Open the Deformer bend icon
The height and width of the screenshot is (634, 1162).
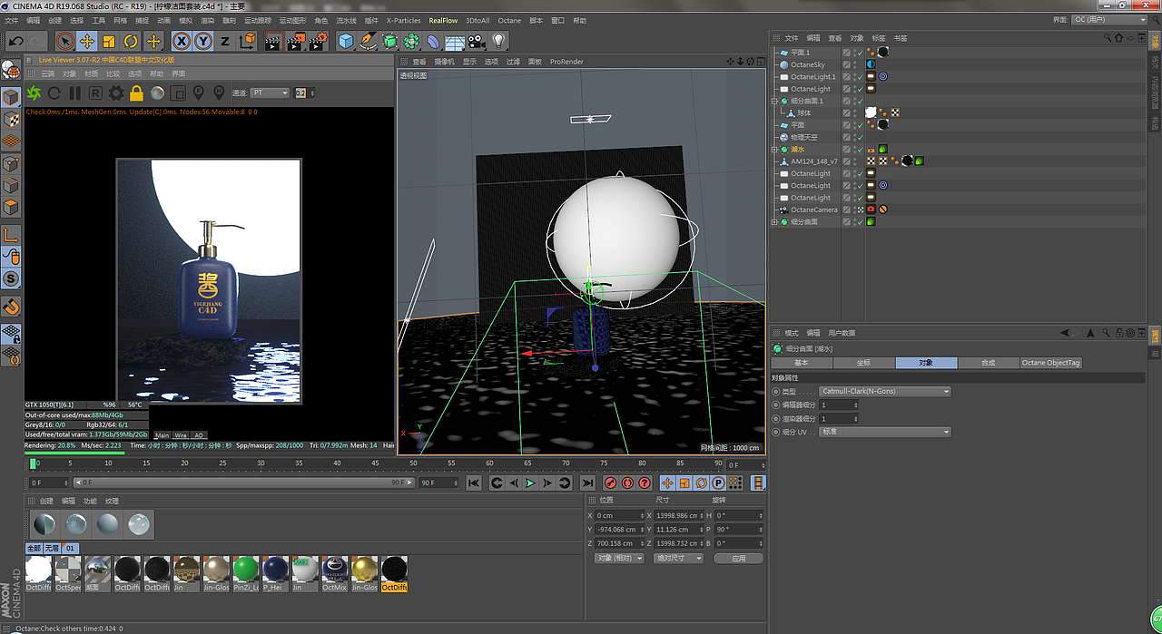coord(433,41)
